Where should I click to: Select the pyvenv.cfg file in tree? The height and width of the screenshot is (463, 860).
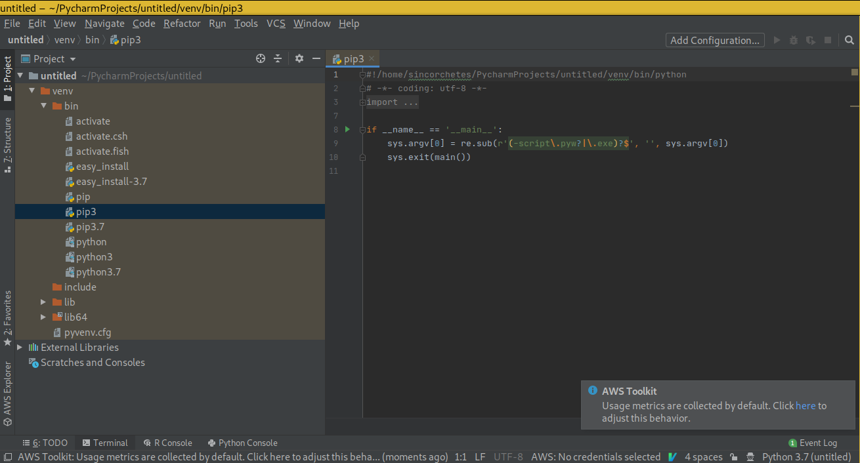(87, 332)
